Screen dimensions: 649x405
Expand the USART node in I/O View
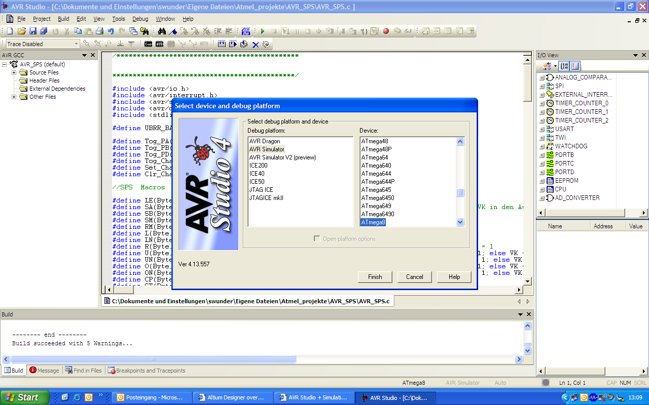(x=542, y=129)
